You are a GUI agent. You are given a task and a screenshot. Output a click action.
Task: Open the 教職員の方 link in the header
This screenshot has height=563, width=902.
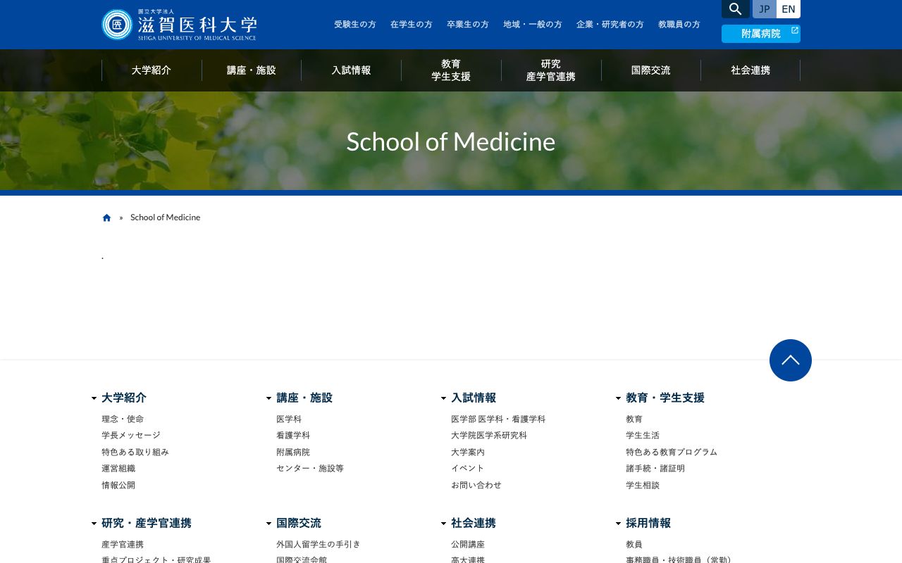[x=679, y=24]
